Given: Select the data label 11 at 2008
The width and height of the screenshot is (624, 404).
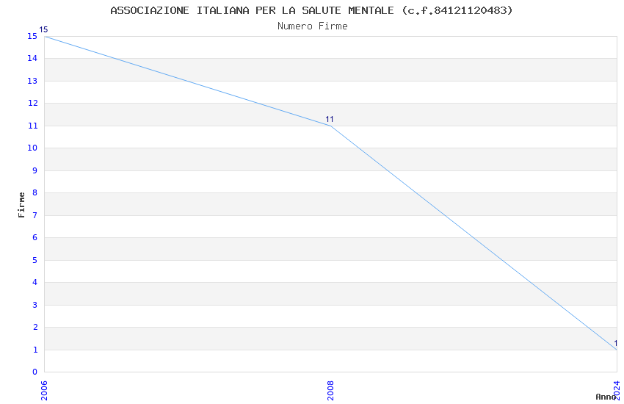Looking at the screenshot, I should 330,120.
